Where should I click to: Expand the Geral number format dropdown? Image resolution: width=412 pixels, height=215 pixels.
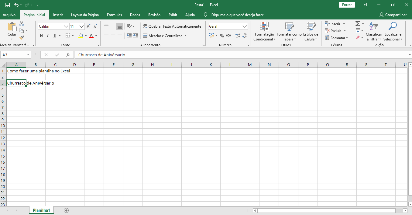click(x=245, y=26)
